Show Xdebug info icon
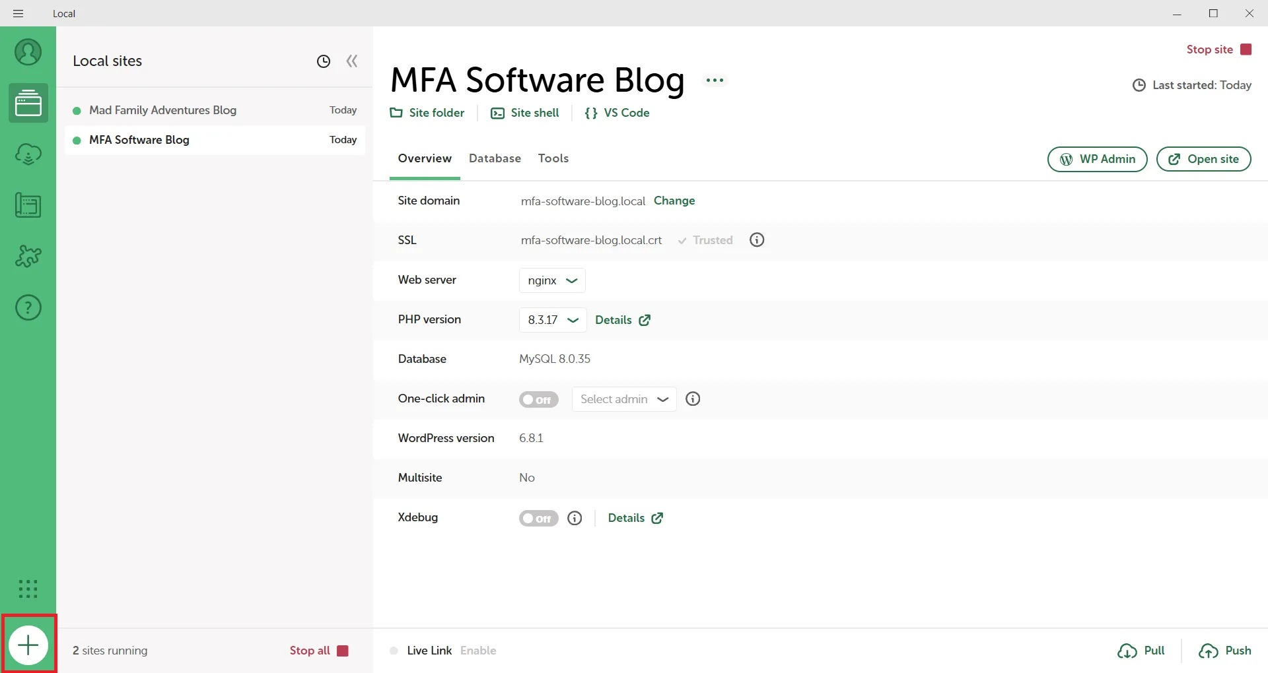Image resolution: width=1268 pixels, height=673 pixels. (575, 518)
